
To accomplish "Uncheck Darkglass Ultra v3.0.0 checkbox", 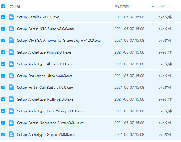I will pos(3,76).
